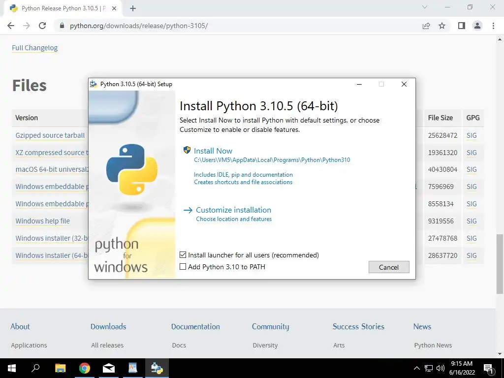Viewport: 504px width, 378px height.
Task: Click Install Now shield option
Action: point(213,151)
